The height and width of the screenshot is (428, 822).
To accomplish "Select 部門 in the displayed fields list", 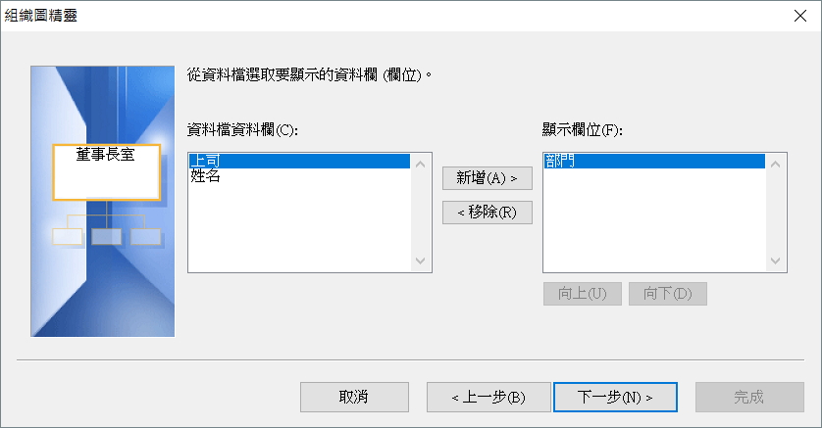I will click(654, 161).
